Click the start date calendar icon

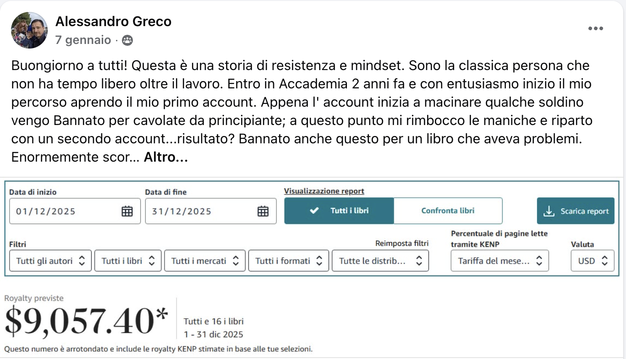click(127, 211)
